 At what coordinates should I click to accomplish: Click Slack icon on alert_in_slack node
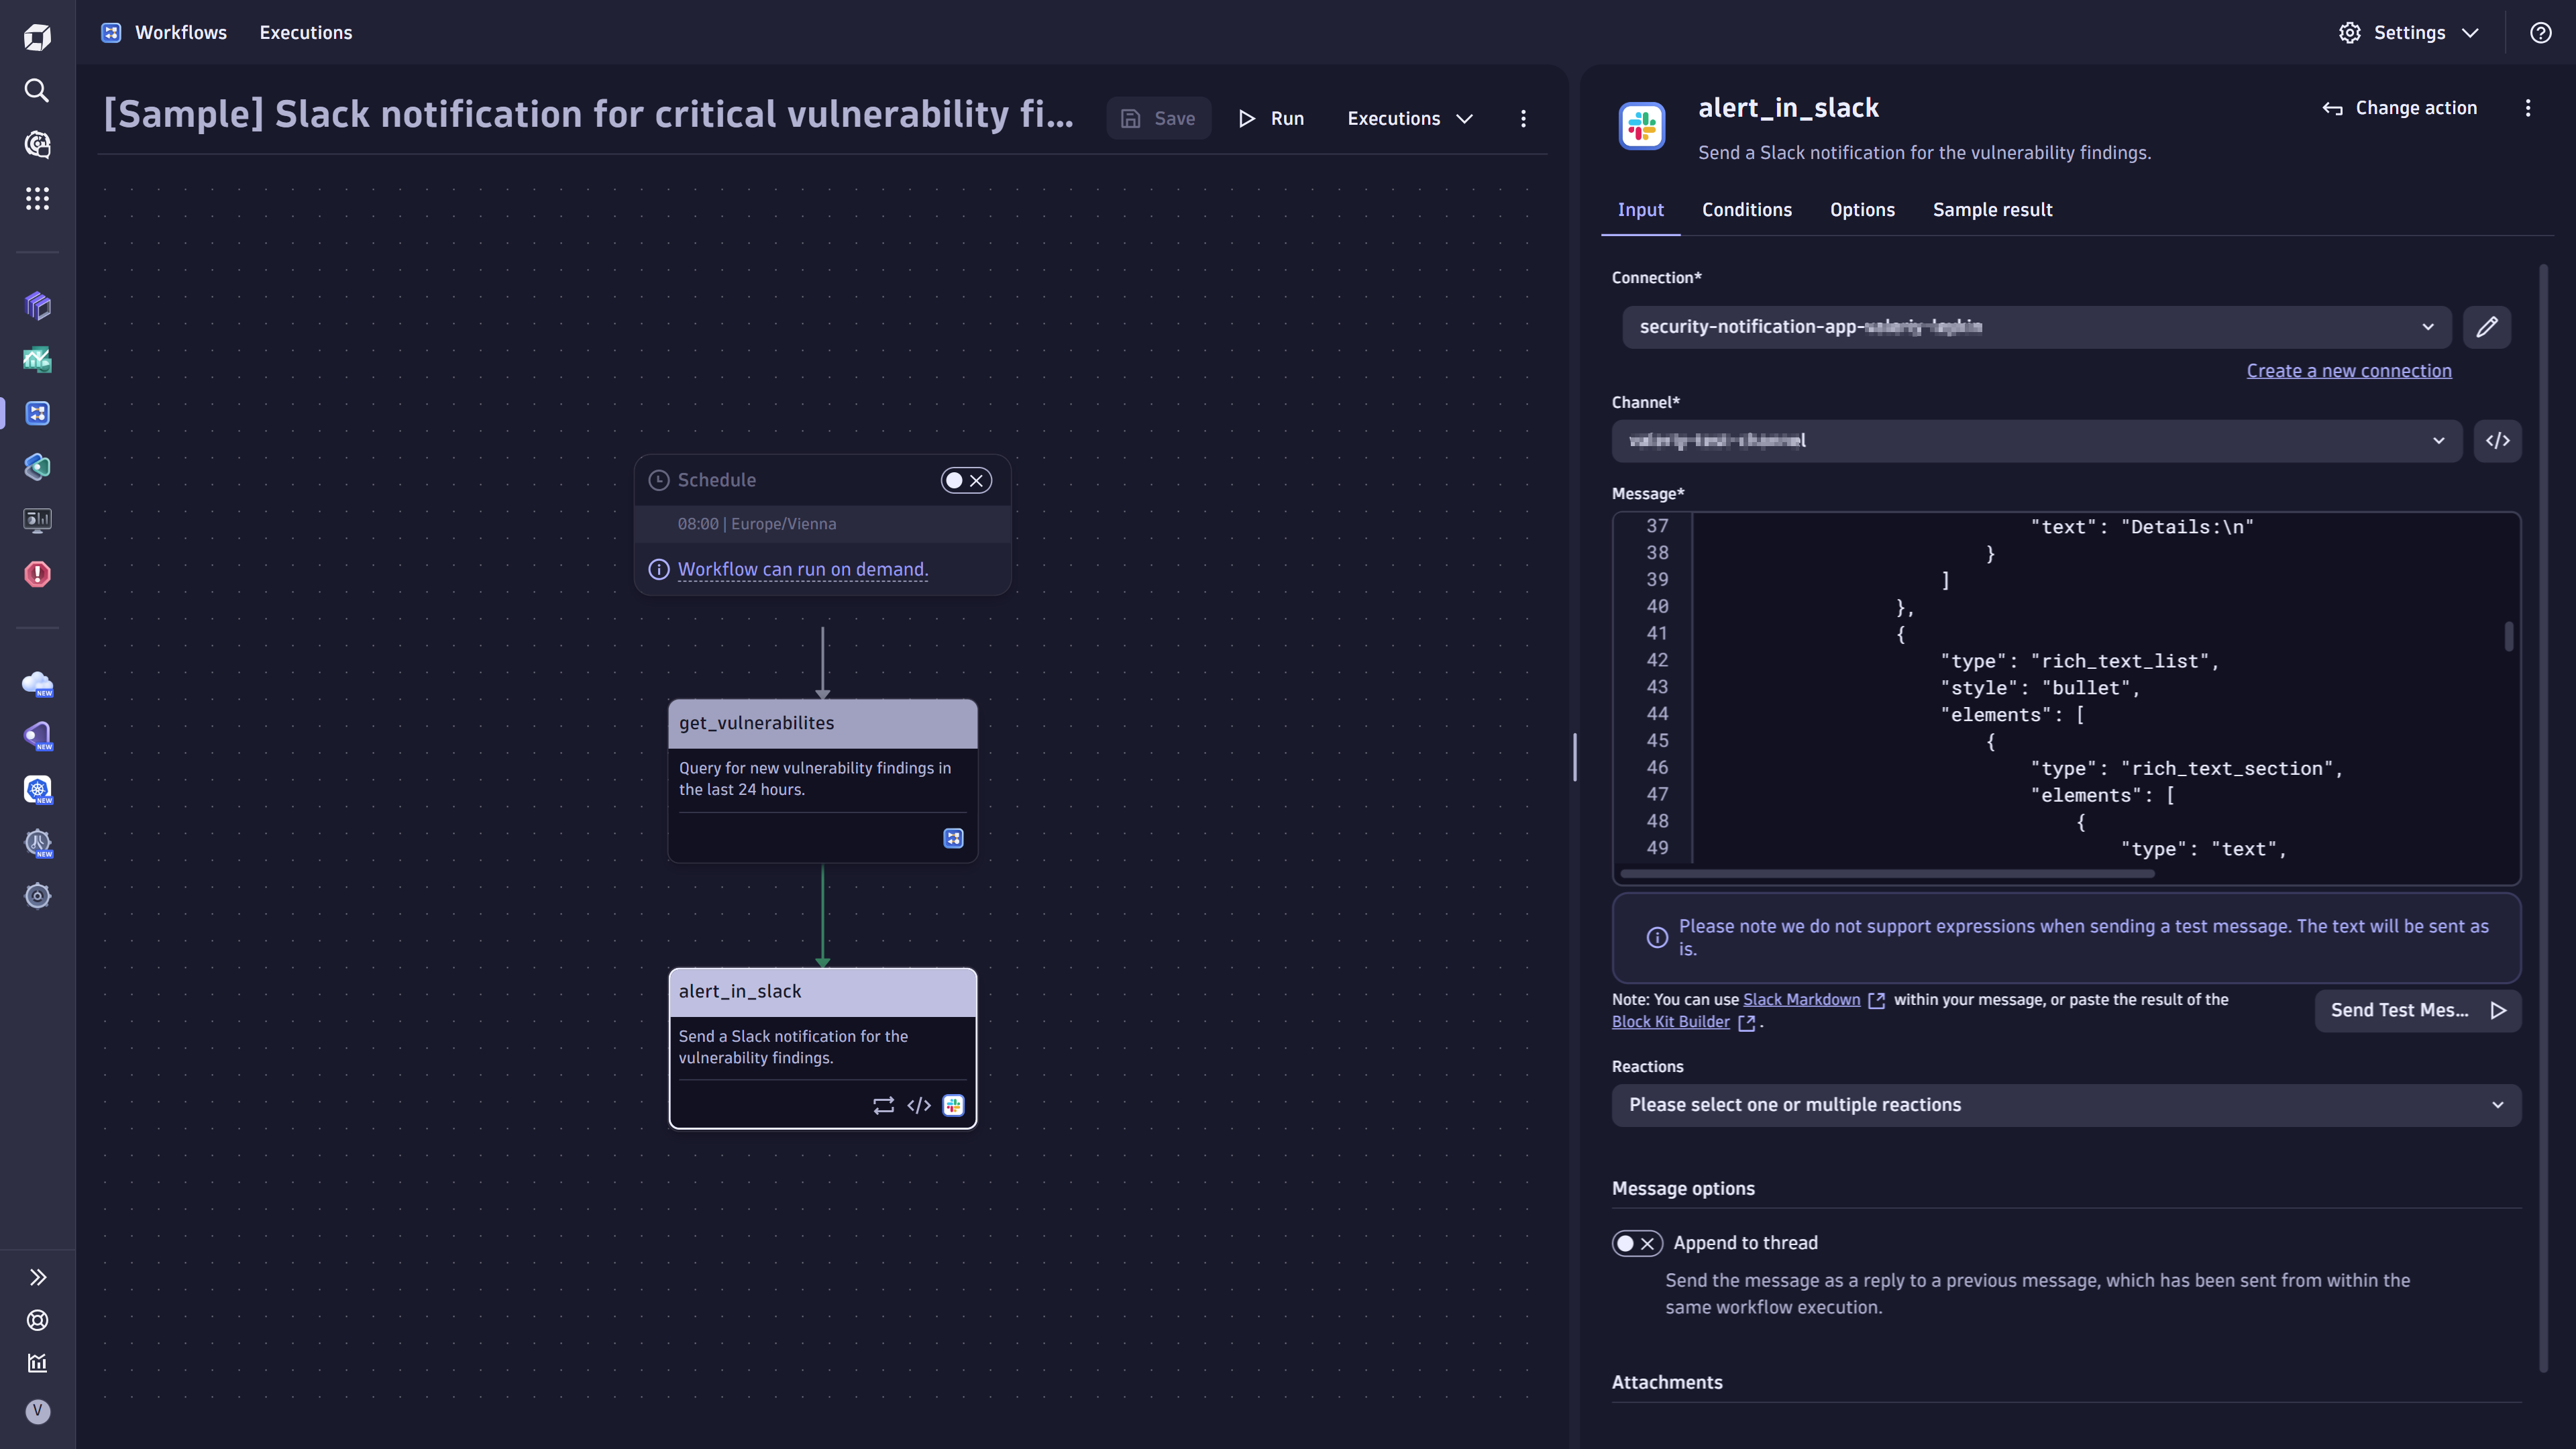tap(953, 1105)
